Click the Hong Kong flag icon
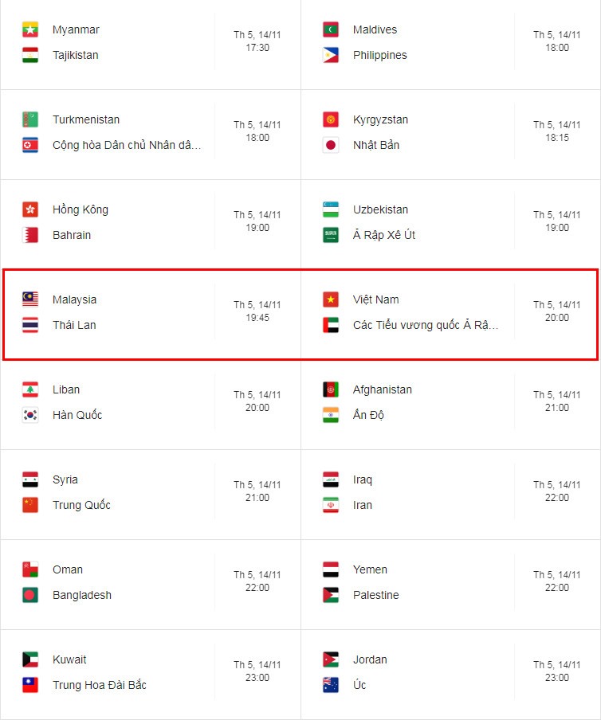Screen dimensions: 601x720 click(30, 209)
